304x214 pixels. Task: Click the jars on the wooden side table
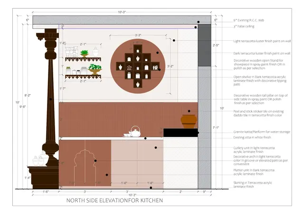[x=40, y=159]
